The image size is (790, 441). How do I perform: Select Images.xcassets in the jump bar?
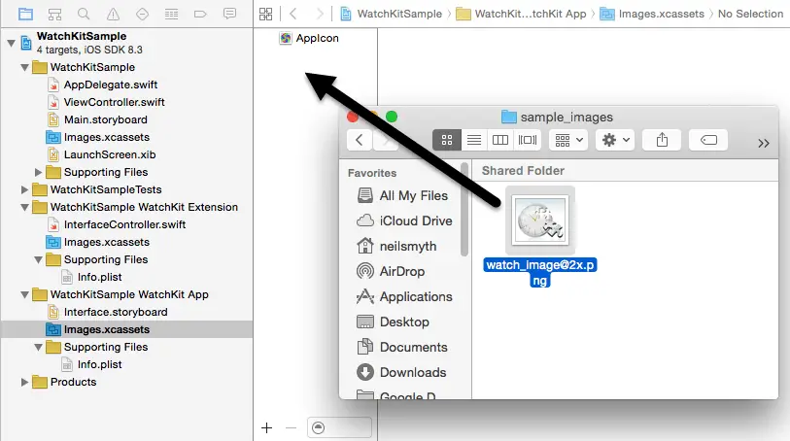tap(653, 14)
